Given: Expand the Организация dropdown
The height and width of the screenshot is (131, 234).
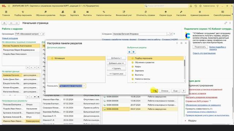Looking at the screenshot, I should click(x=40, y=34).
